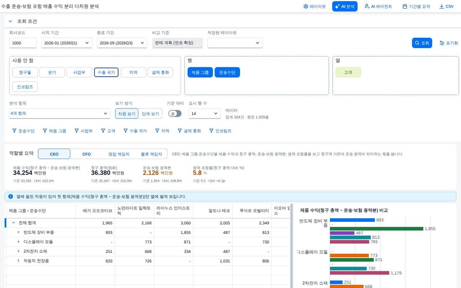Click the 운송수단 row chip
The image size is (461, 288).
tap(227, 72)
